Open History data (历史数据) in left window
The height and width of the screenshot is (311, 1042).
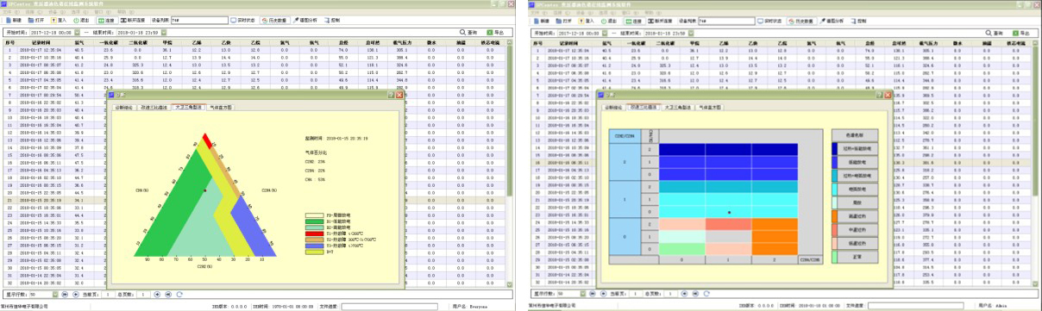[x=275, y=20]
